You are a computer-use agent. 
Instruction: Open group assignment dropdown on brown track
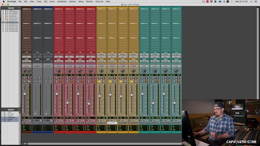[x=27, y=66]
